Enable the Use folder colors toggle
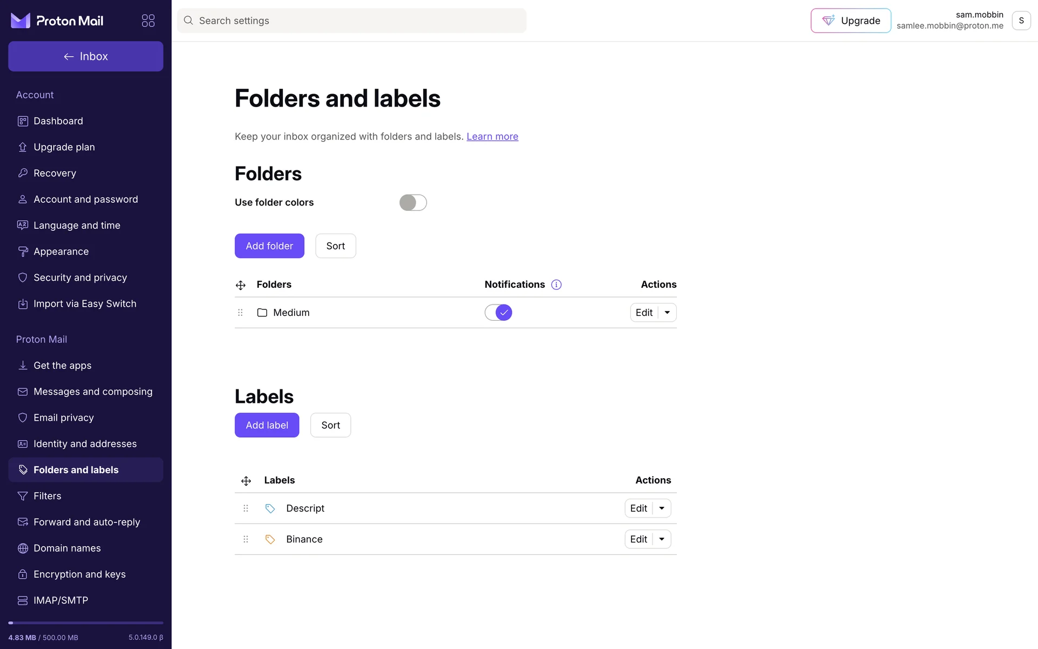Viewport: 1038px width, 649px height. (413, 202)
